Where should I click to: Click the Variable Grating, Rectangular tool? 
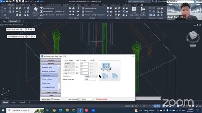[x=93, y=15]
